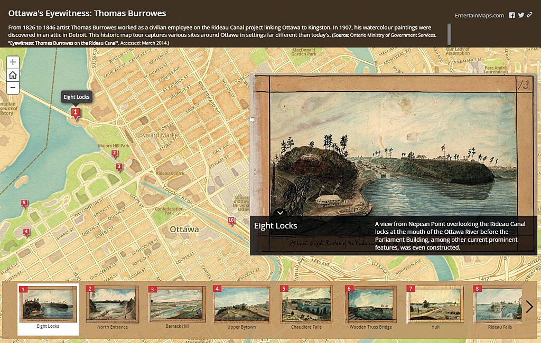Share the tour on Twitter
This screenshot has height=343, width=541.
(x=521, y=15)
